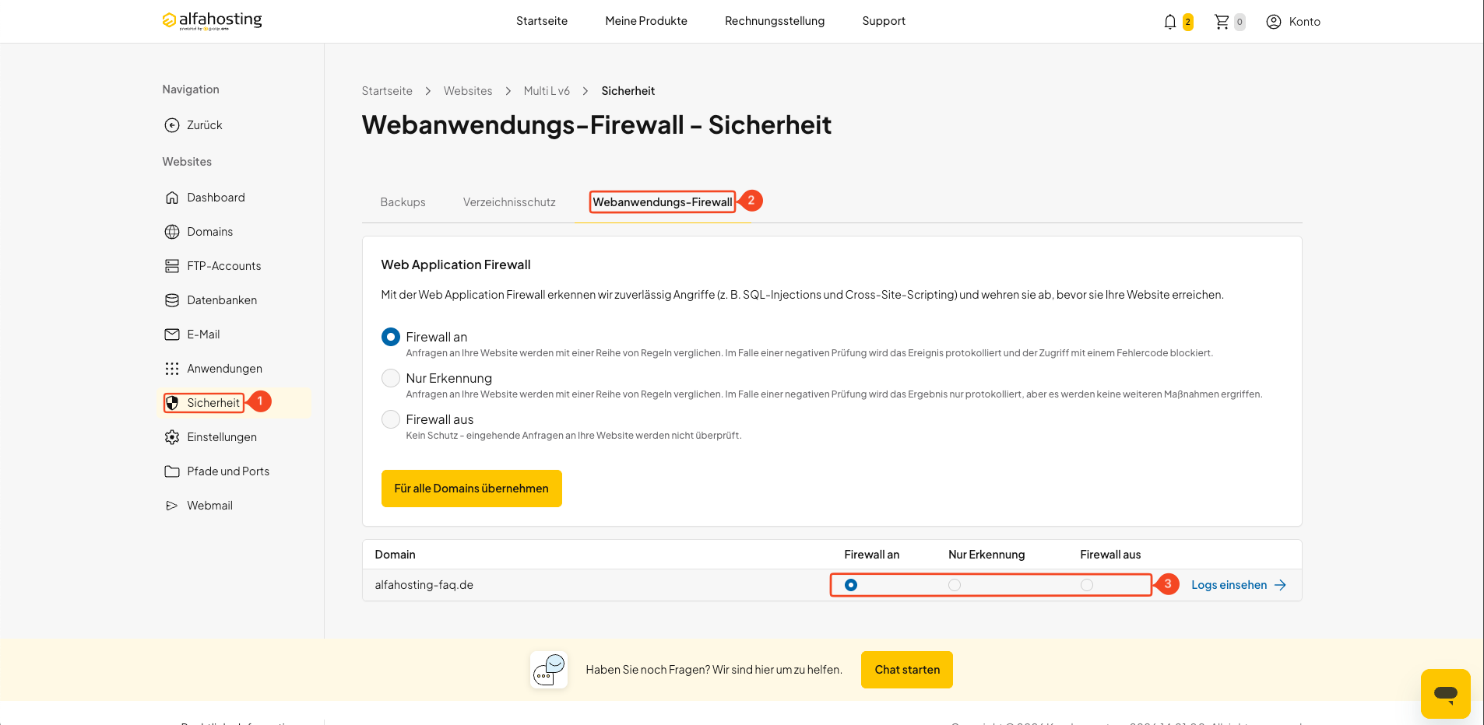Open the notifications bell icon
1484x725 pixels.
click(1169, 22)
